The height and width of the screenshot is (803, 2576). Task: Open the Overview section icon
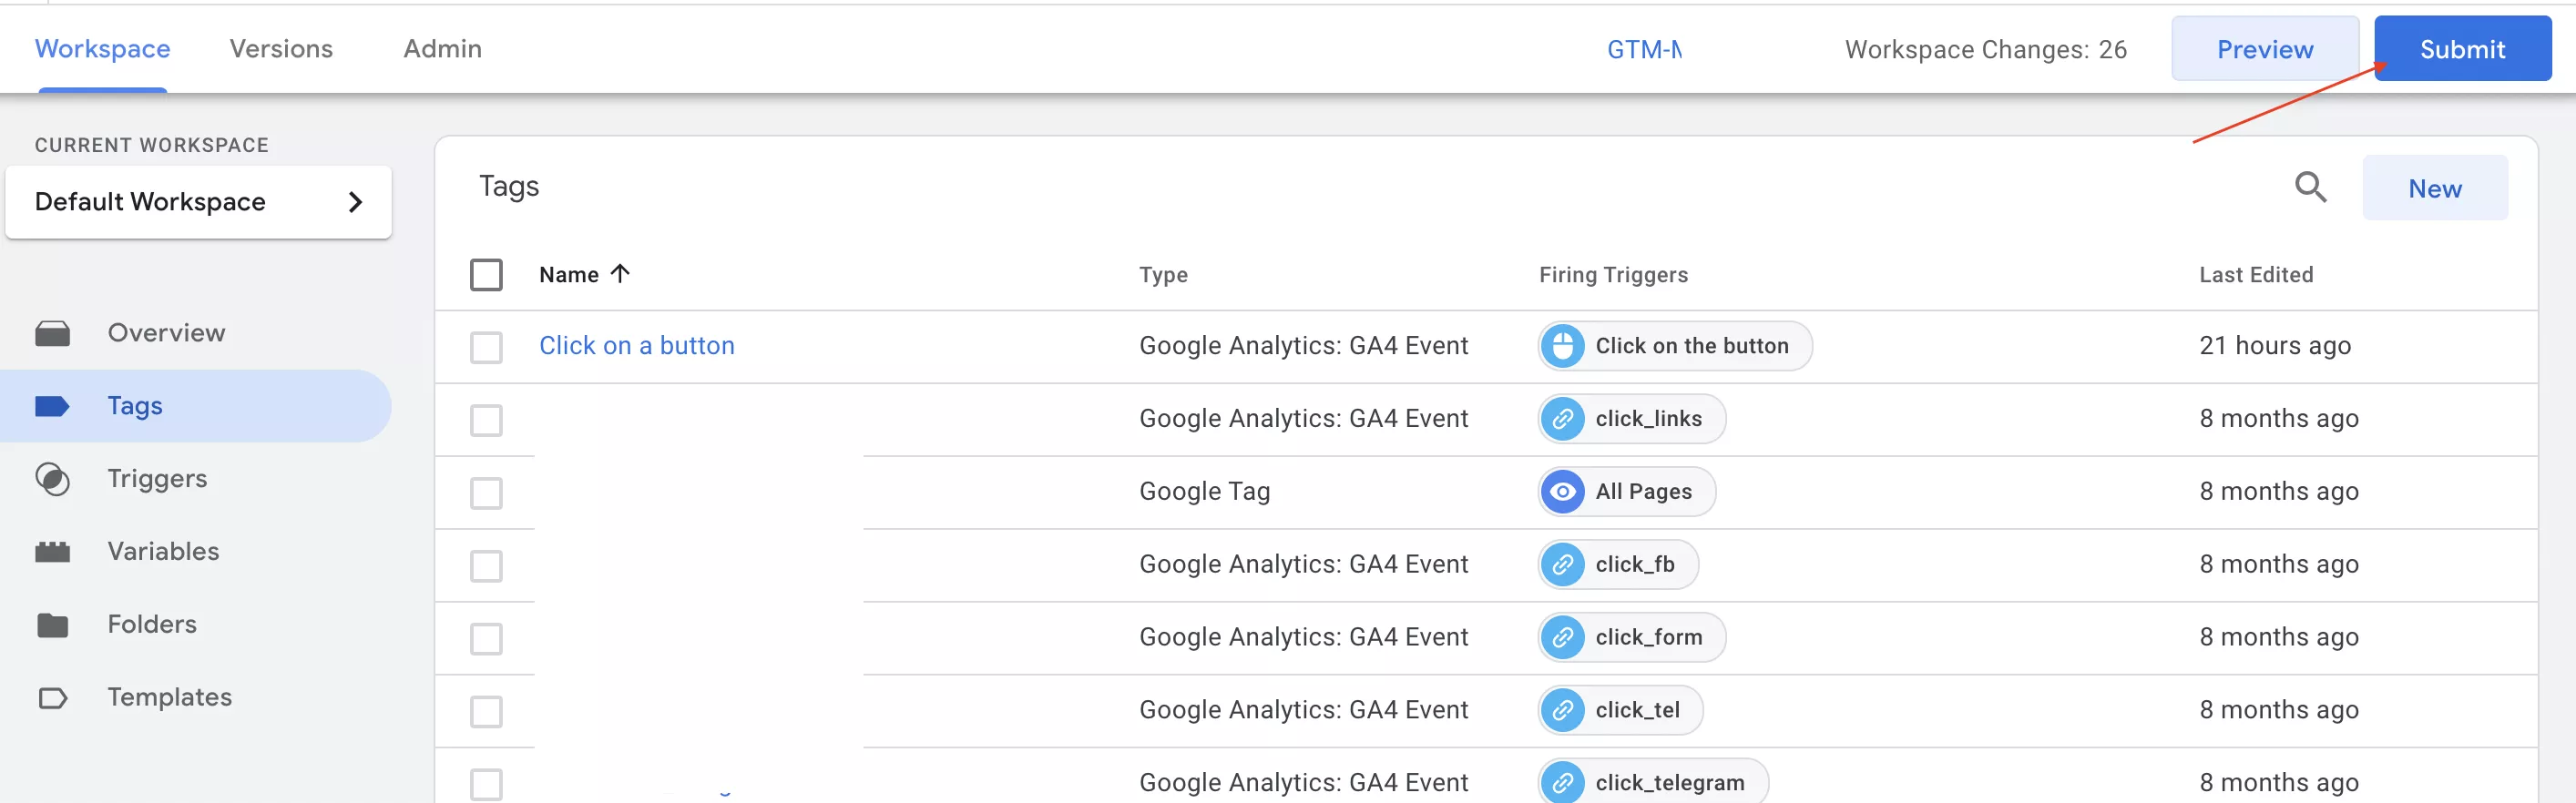point(52,333)
